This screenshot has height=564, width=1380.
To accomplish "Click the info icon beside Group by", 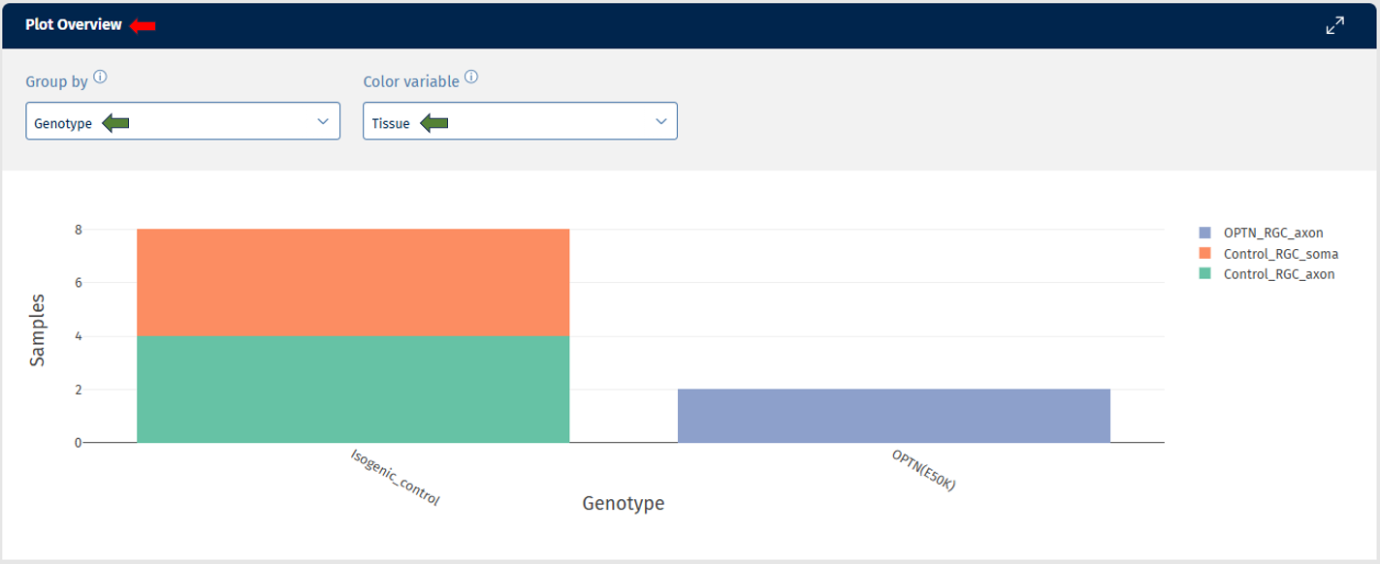I will [x=100, y=78].
